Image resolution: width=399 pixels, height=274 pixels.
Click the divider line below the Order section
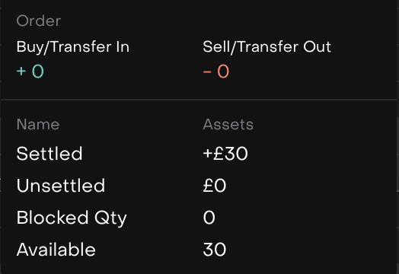pyautogui.click(x=199, y=100)
